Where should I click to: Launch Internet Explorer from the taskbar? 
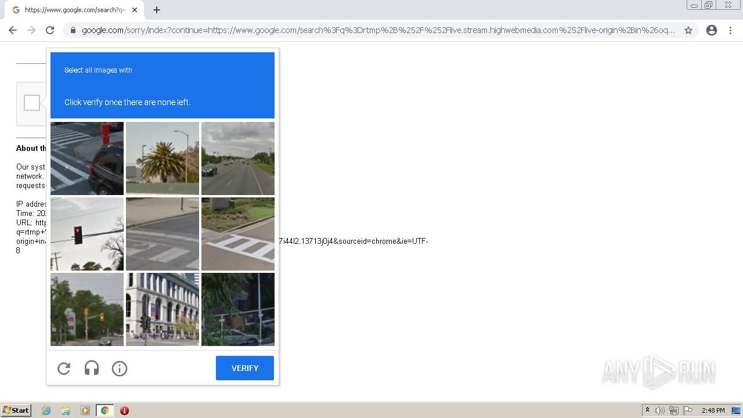pyautogui.click(x=46, y=410)
